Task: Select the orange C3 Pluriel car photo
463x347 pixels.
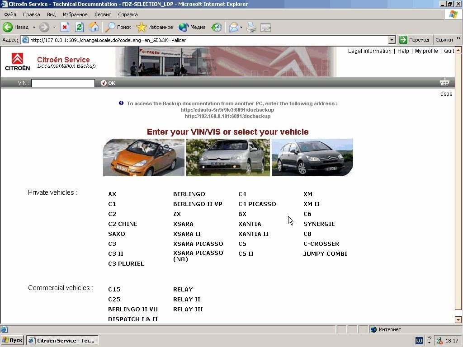Action: [143, 157]
